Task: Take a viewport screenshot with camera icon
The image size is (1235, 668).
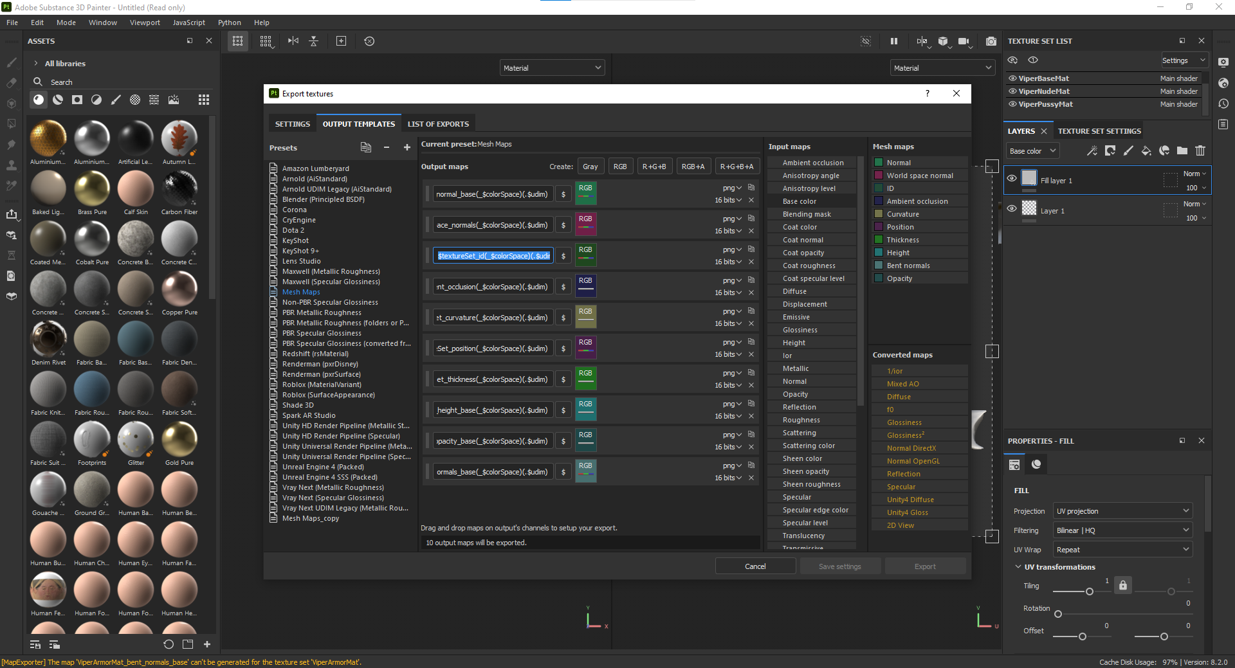Action: click(991, 41)
